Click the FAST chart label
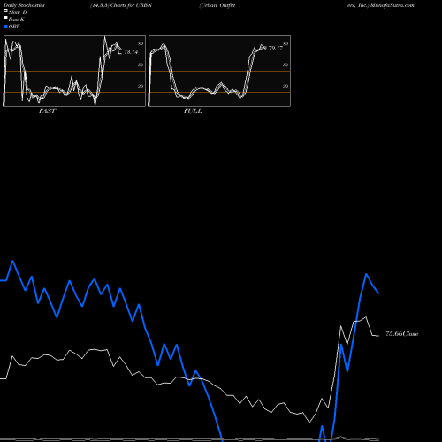The width and height of the screenshot is (442, 442). [x=47, y=111]
